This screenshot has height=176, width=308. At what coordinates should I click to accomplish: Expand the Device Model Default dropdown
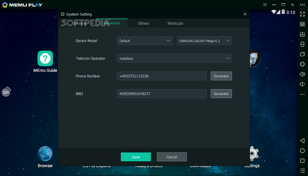(145, 41)
